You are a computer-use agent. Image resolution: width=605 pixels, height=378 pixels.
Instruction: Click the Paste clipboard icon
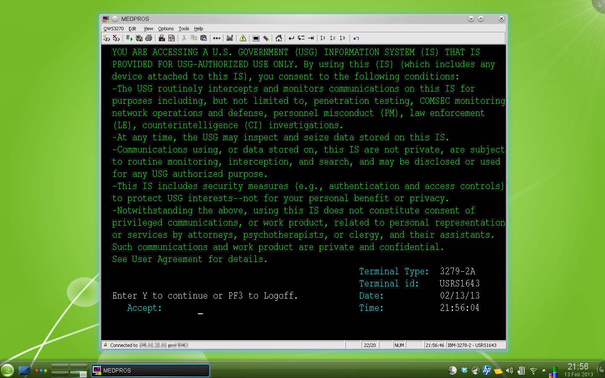pos(204,38)
